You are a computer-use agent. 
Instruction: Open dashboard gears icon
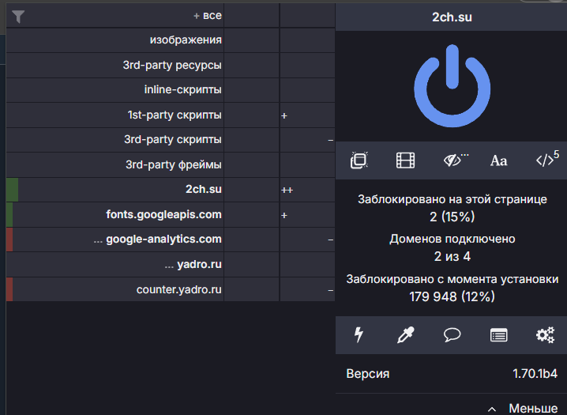point(545,334)
